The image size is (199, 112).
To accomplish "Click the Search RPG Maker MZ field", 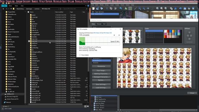I will tap(75, 9).
